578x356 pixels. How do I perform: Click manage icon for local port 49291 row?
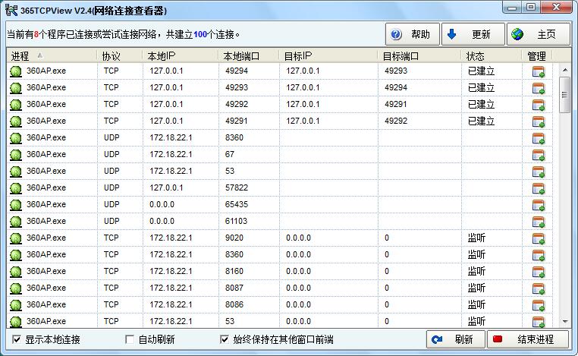539,121
